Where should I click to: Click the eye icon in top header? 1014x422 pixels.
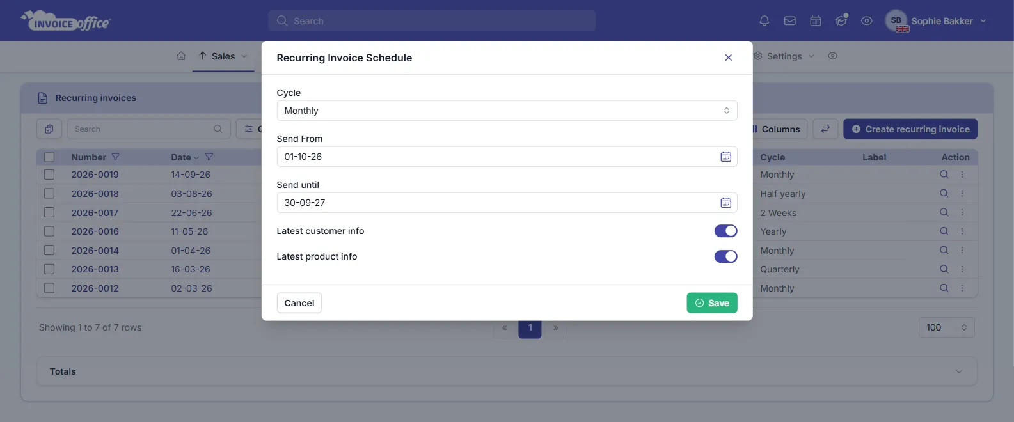tap(867, 21)
